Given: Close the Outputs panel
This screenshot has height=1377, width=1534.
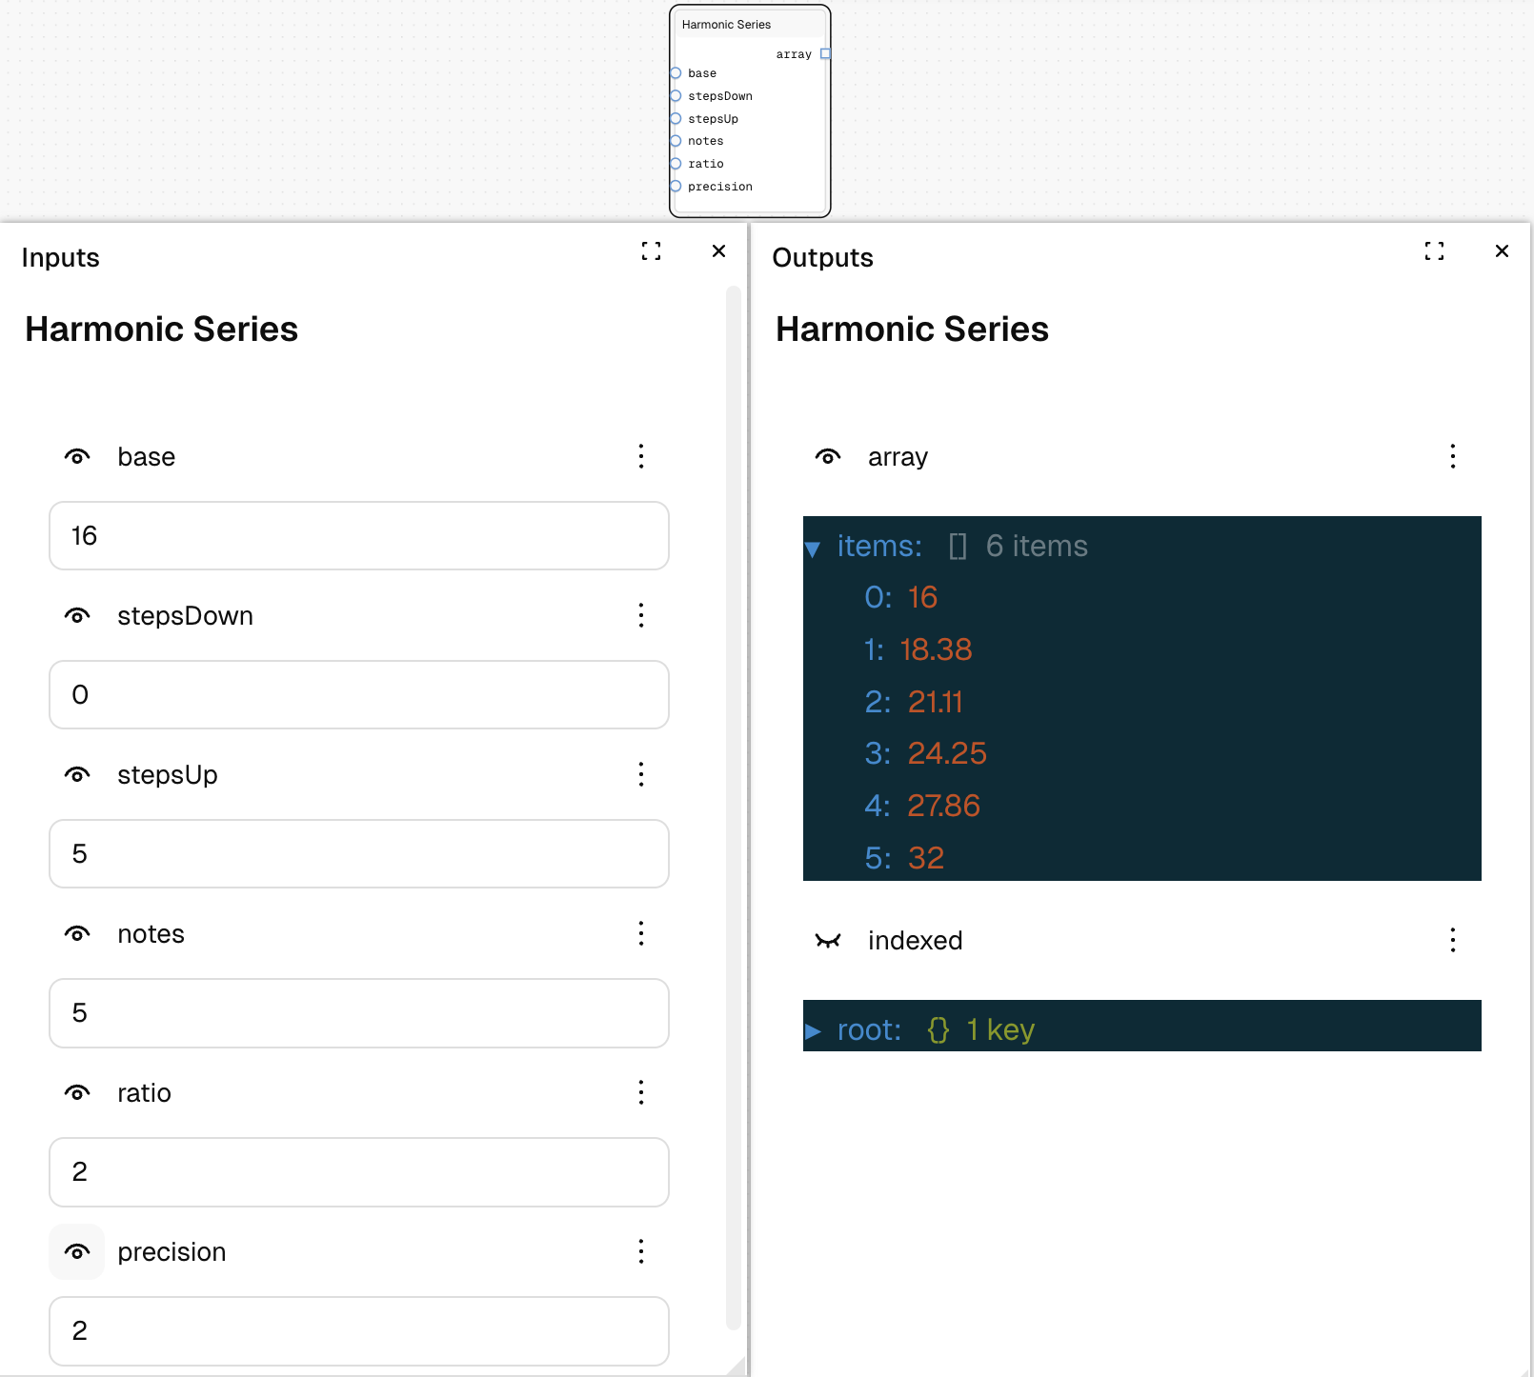Looking at the screenshot, I should (1503, 251).
